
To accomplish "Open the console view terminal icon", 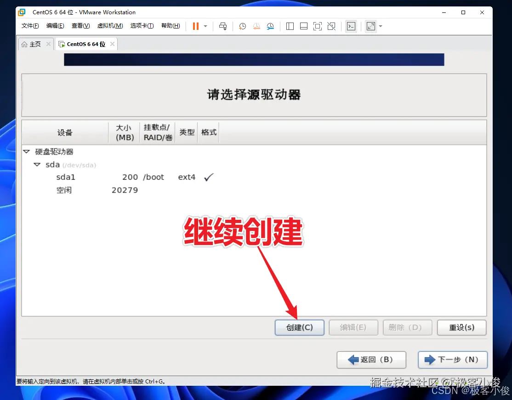I will (351, 26).
